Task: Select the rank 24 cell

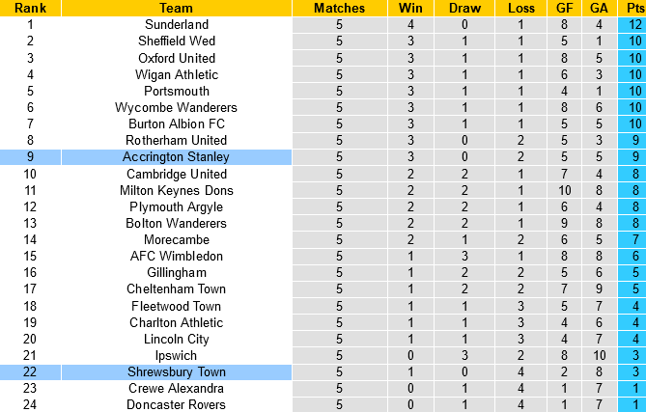Action: pos(30,404)
